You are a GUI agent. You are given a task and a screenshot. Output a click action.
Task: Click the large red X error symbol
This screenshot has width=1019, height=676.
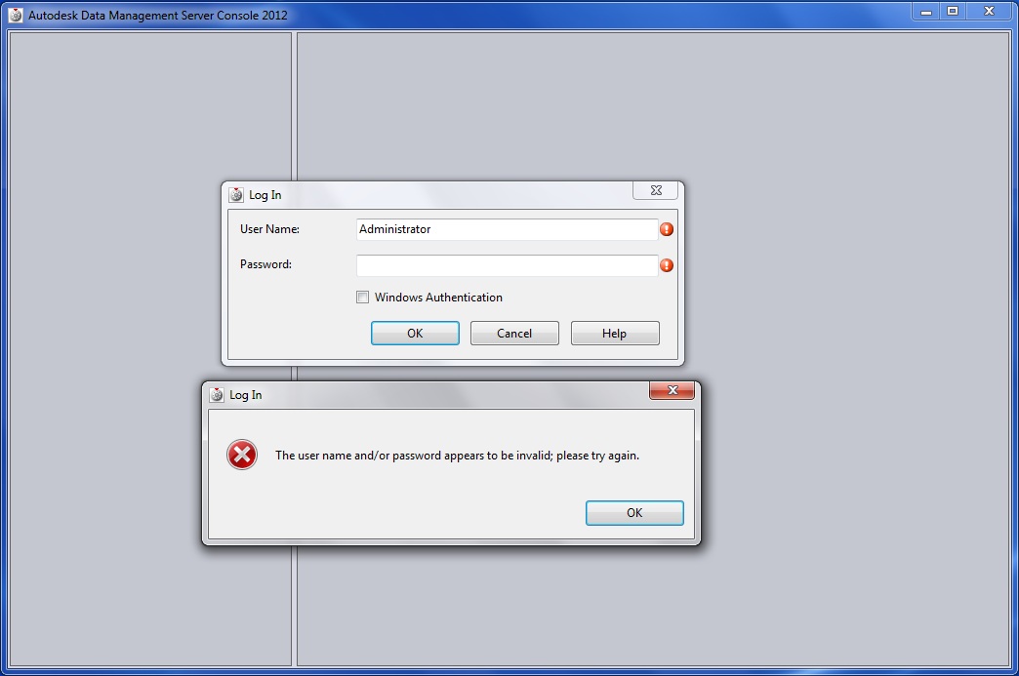[x=242, y=455]
